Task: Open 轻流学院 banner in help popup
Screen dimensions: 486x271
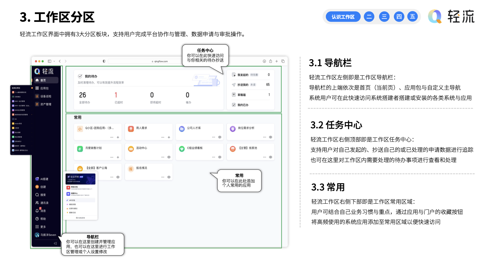Action: point(80,179)
